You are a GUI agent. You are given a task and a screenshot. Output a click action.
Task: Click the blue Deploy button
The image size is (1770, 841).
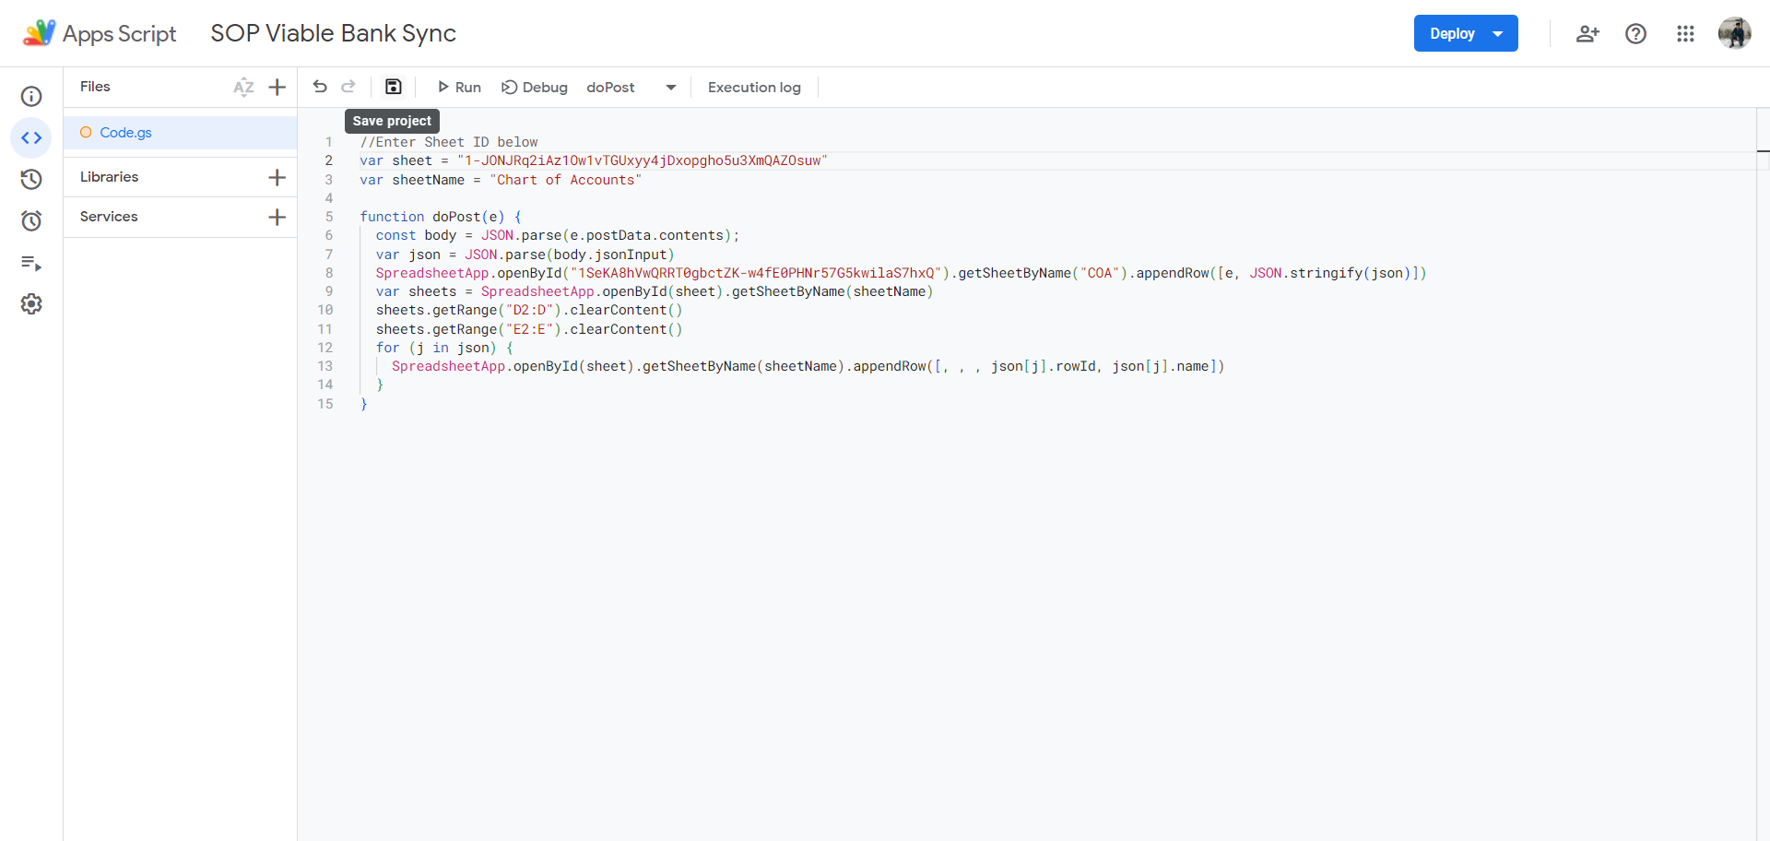pos(1466,33)
